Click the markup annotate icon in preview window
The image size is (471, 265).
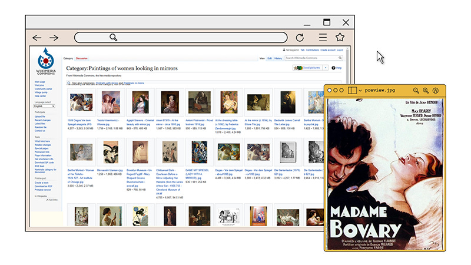click(x=436, y=91)
